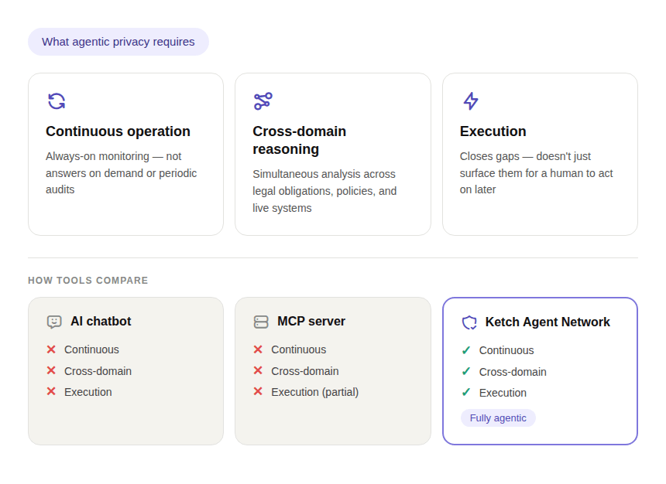
Task: Click 'Cross-domain' text in Ketch Agent Network card
Action: coord(513,372)
